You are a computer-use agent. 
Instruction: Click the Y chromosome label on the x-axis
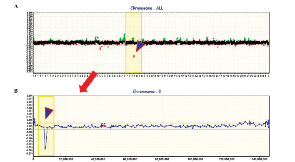pos(268,76)
